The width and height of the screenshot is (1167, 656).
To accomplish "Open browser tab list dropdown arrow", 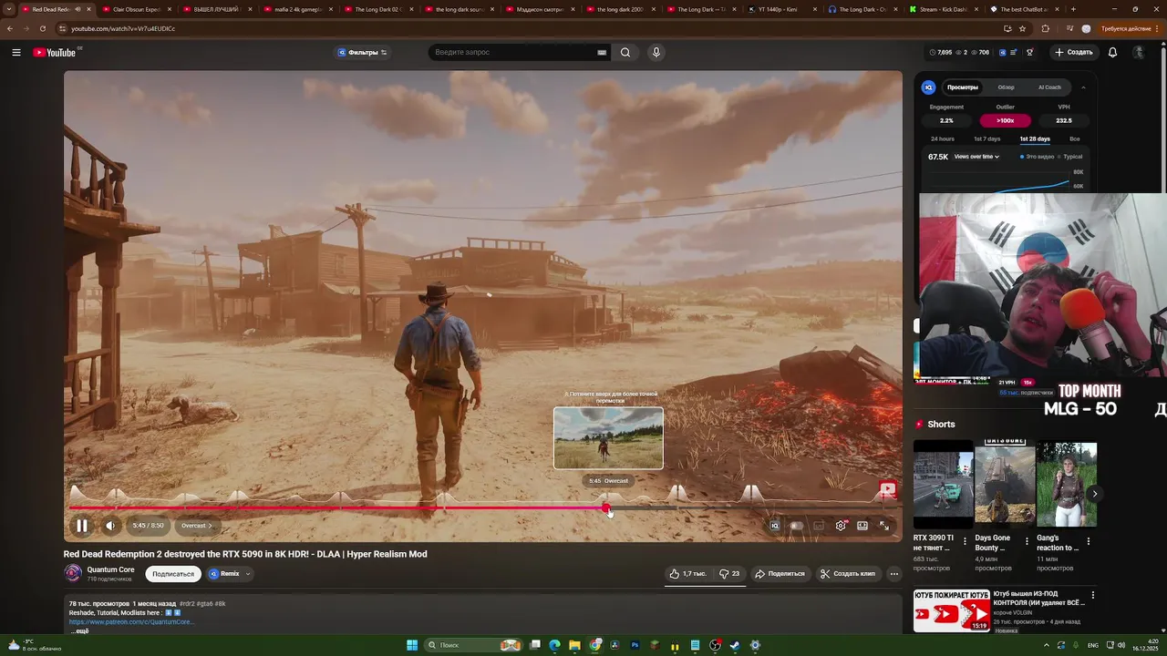I will pos(9,9).
